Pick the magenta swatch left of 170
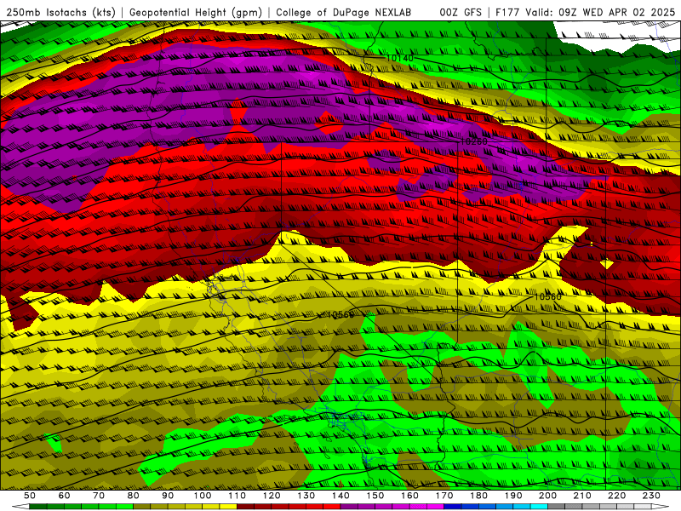Image resolution: width=681 pixels, height=511 pixels. pyautogui.click(x=436, y=507)
